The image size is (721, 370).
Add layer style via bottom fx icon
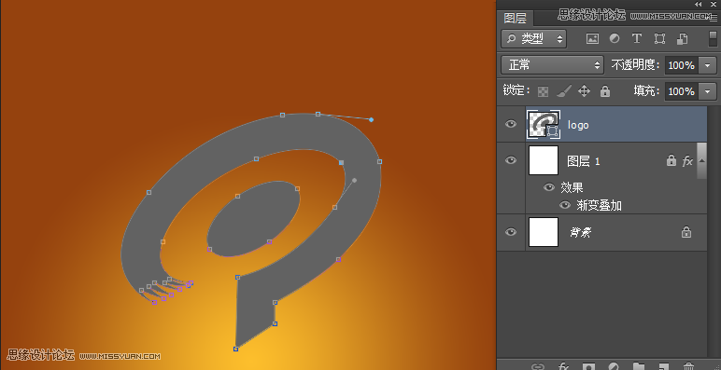(563, 366)
